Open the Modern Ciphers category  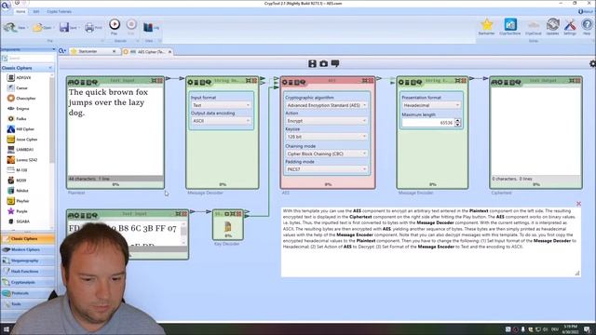tap(28, 249)
